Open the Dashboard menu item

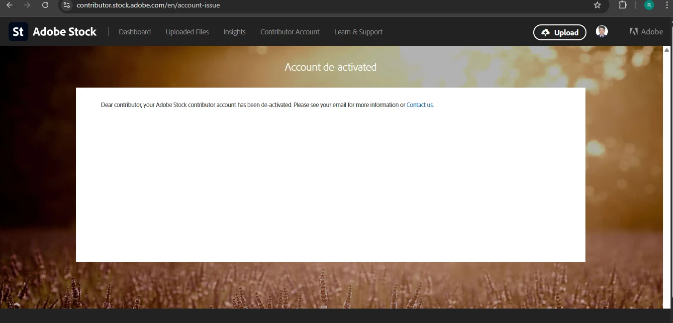135,32
